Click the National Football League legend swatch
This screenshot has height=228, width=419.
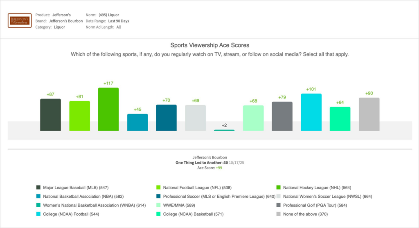tap(159, 188)
